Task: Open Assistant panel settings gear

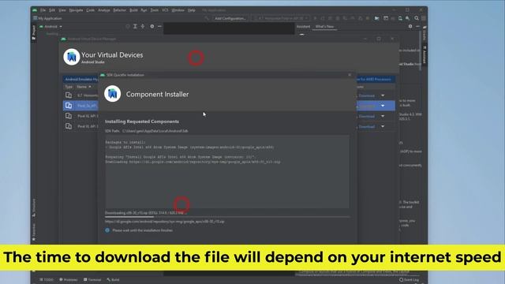Action: 410,26
